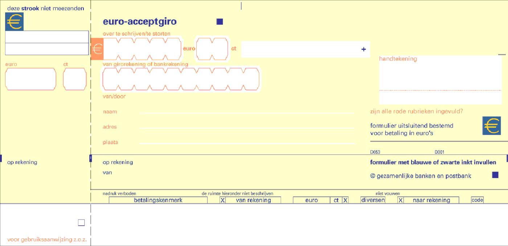This screenshot has width=508, height=246.
Task: Click the 'euro' box in the bottom code line
Action: (311, 200)
